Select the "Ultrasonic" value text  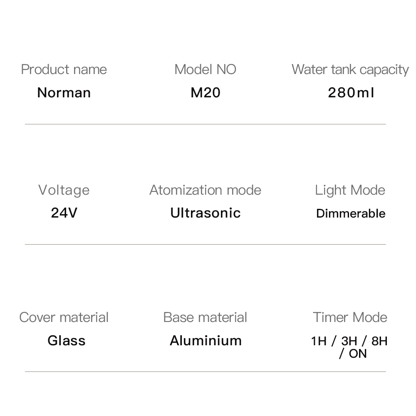click(x=205, y=213)
